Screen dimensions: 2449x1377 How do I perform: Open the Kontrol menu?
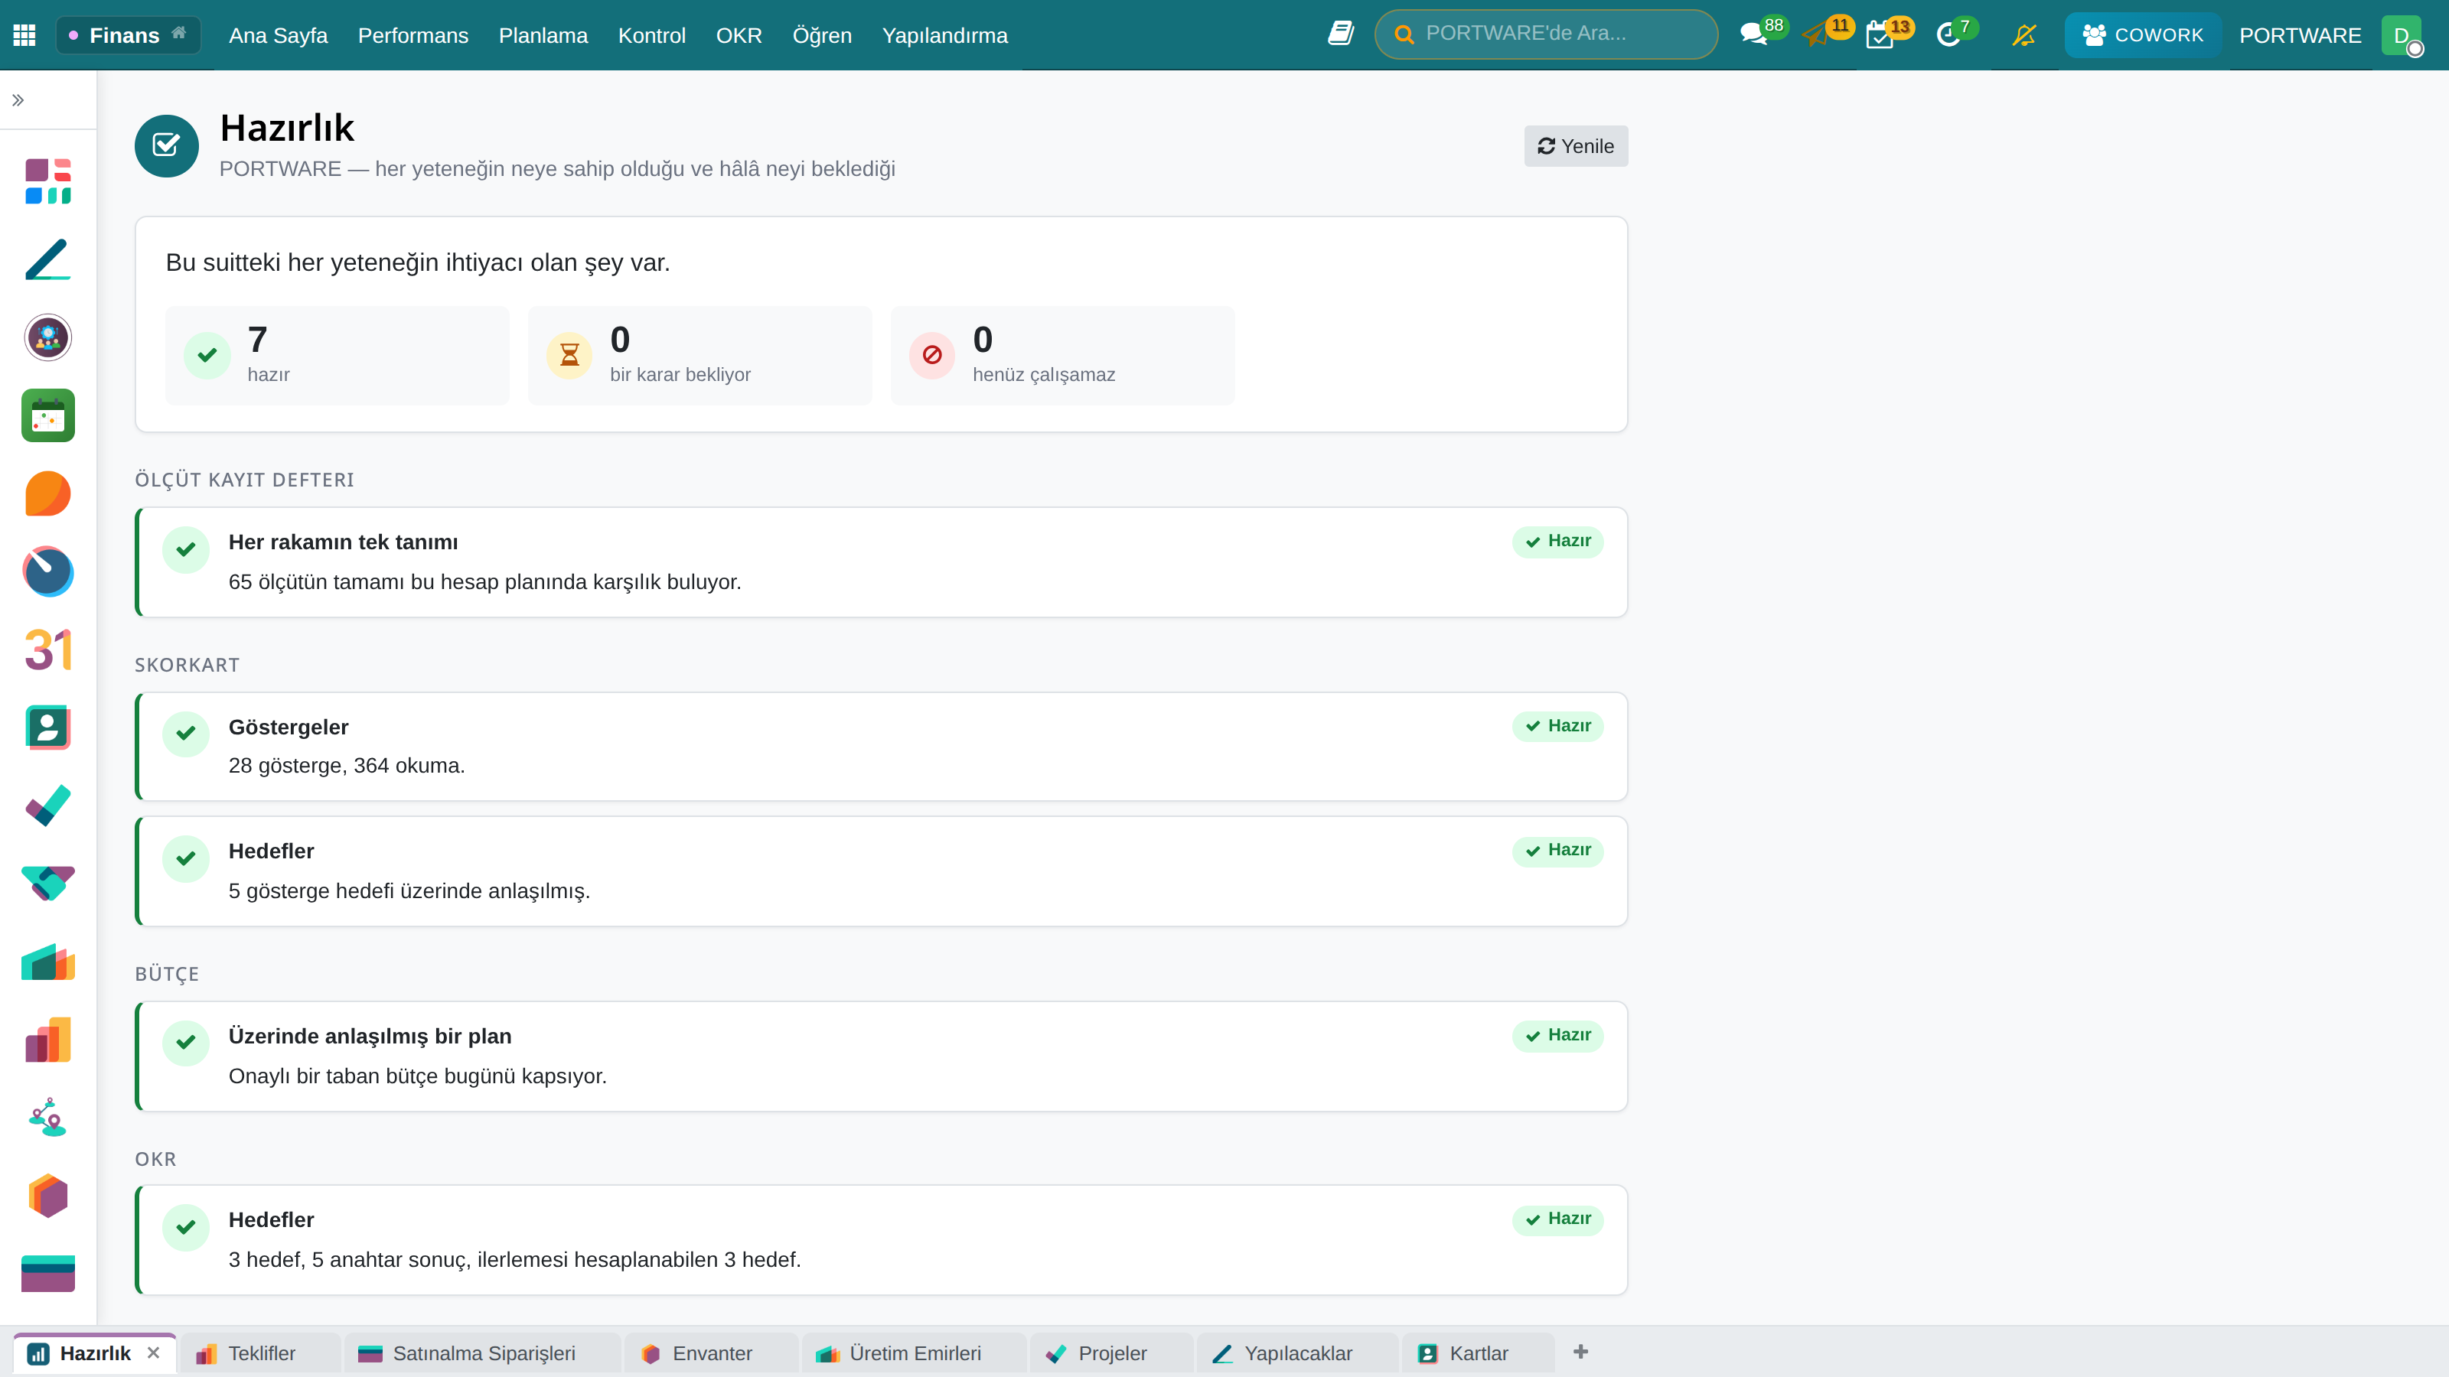(x=651, y=35)
